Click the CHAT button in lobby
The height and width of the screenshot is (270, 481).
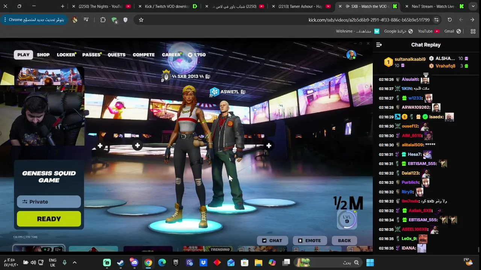tap(272, 241)
